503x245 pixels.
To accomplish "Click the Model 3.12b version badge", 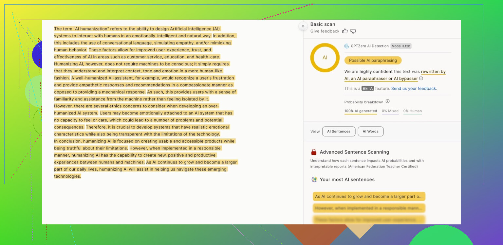I will (401, 46).
